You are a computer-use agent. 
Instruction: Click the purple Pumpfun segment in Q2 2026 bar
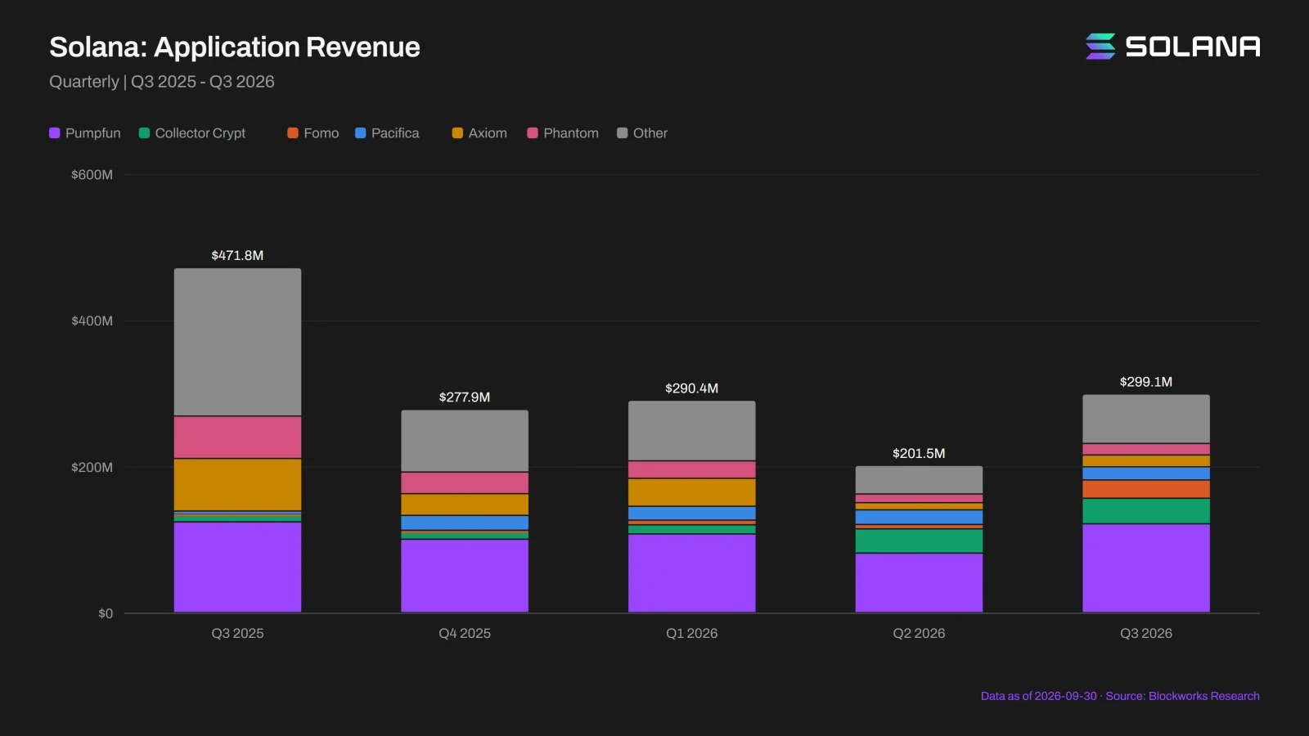pos(919,583)
